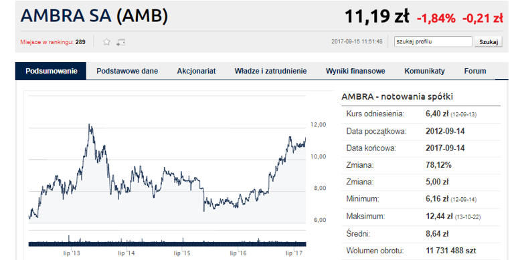Open the Podsumowanie tab
This screenshot has width=526, height=260.
(51, 71)
